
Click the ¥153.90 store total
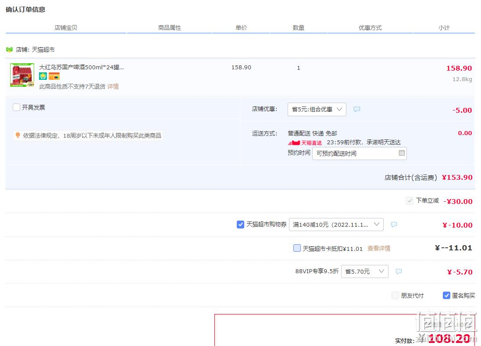pos(457,177)
